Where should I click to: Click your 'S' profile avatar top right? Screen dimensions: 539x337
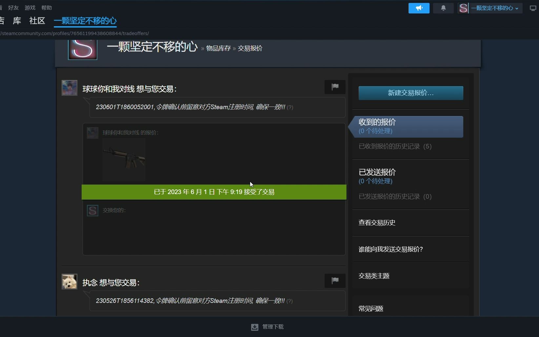point(463,8)
